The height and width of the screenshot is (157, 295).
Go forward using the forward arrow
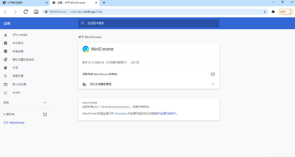click(15, 12)
